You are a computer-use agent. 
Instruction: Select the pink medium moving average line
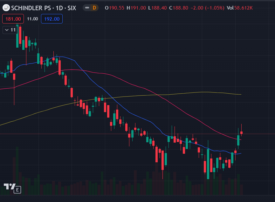click(123, 81)
